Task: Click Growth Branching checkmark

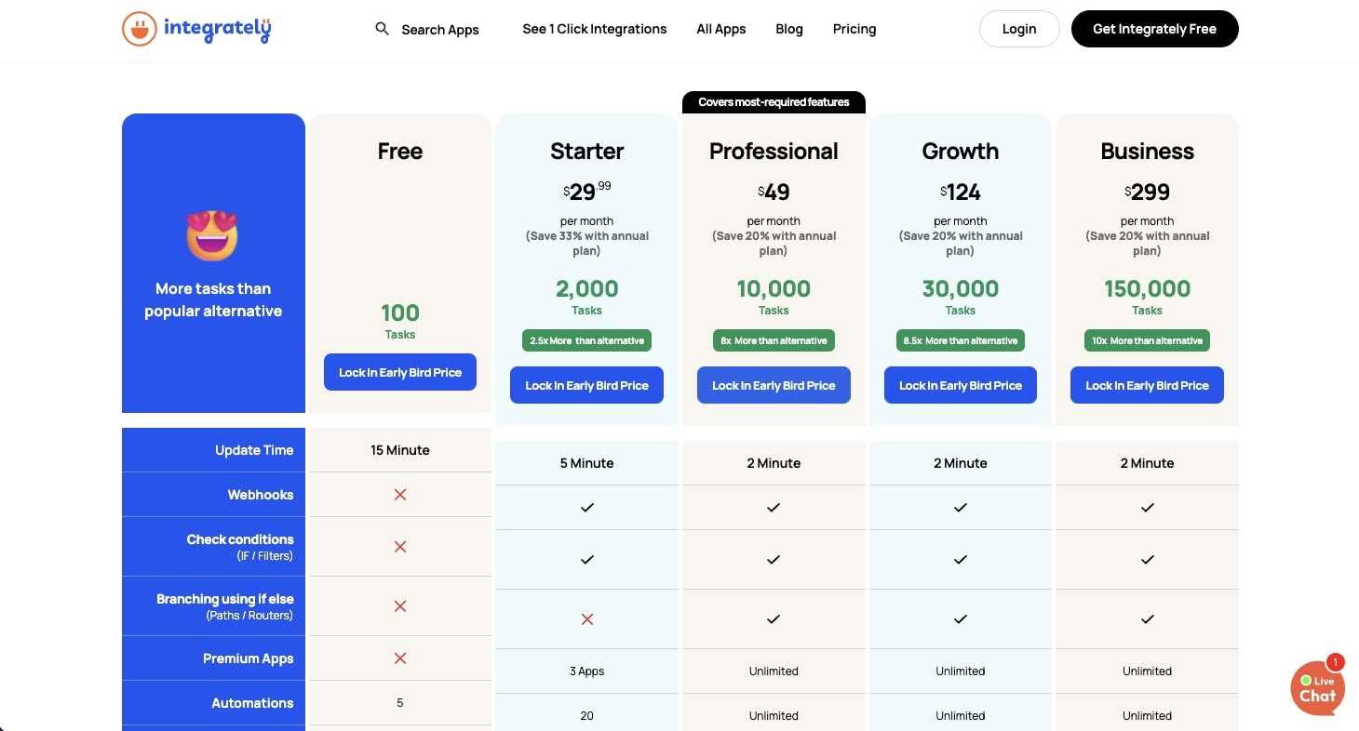Action: [961, 619]
